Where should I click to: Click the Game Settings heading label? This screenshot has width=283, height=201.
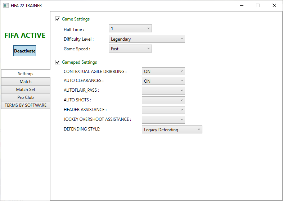coord(76,19)
